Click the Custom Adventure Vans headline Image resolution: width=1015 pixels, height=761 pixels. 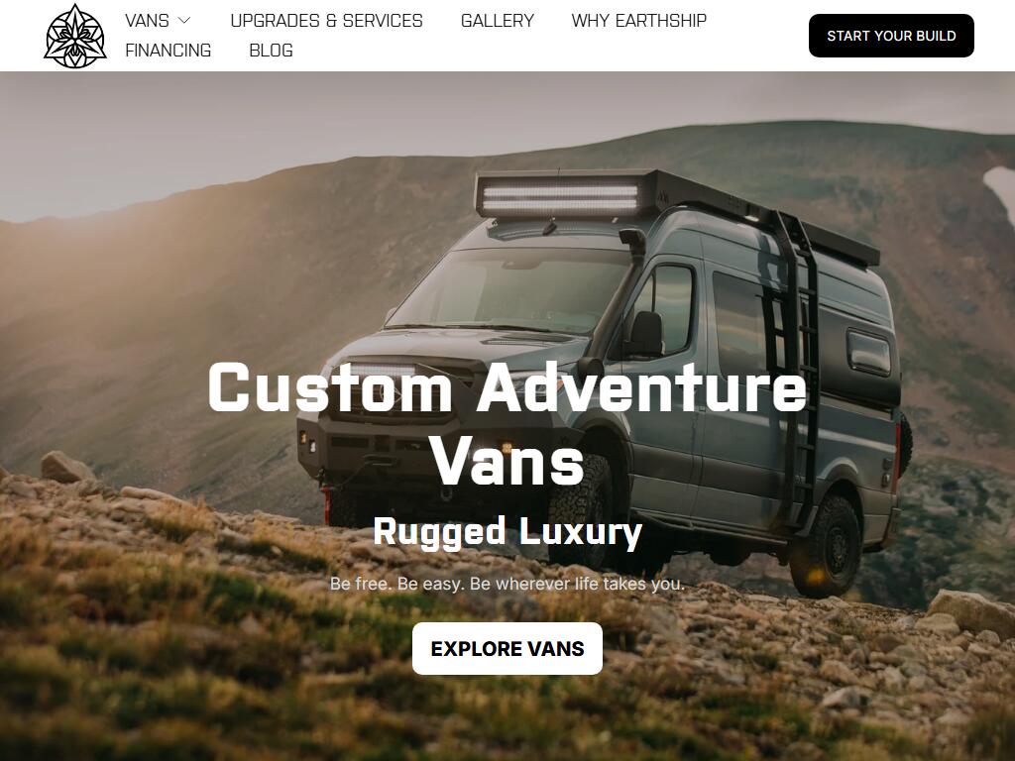point(507,423)
